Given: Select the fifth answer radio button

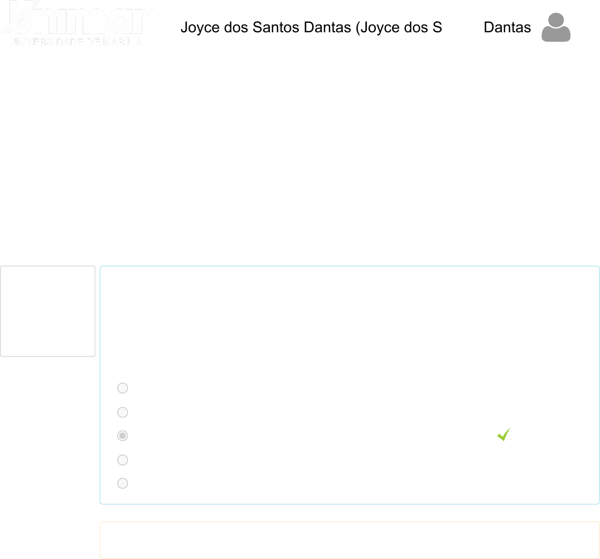Looking at the screenshot, I should (123, 483).
